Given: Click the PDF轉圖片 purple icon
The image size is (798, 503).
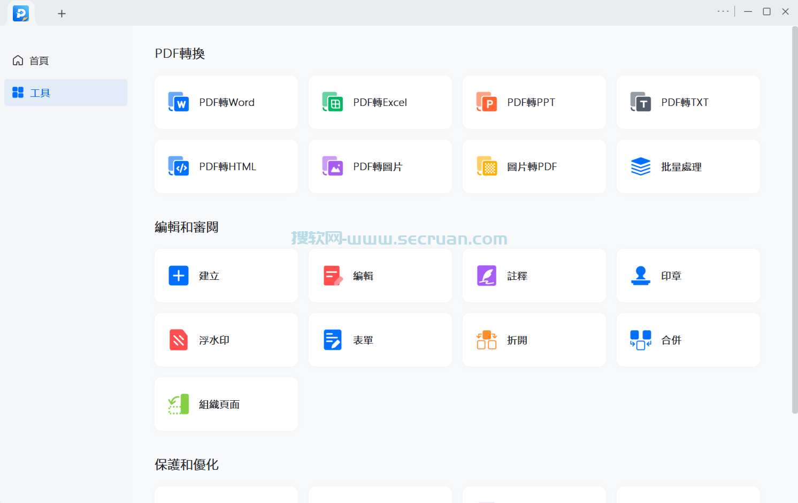Looking at the screenshot, I should pos(333,166).
